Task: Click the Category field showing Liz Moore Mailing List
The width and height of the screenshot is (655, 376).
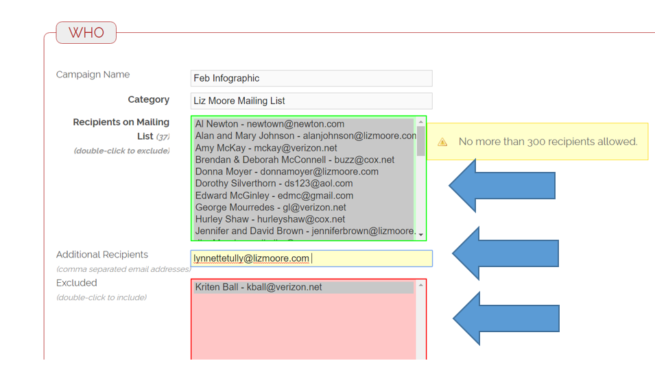Action: pos(311,101)
